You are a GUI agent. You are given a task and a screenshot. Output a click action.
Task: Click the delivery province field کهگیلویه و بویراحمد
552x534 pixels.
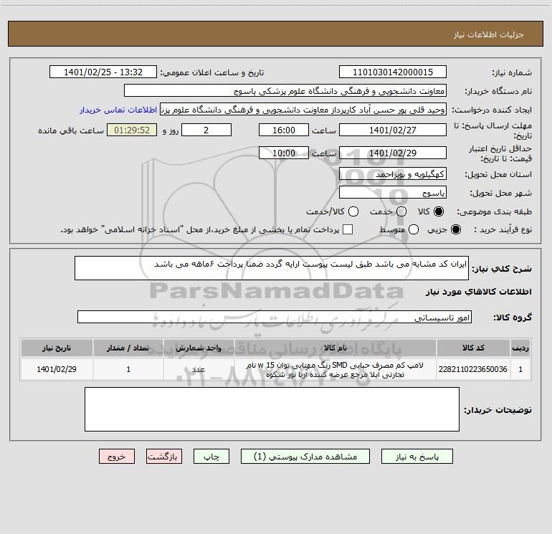393,173
